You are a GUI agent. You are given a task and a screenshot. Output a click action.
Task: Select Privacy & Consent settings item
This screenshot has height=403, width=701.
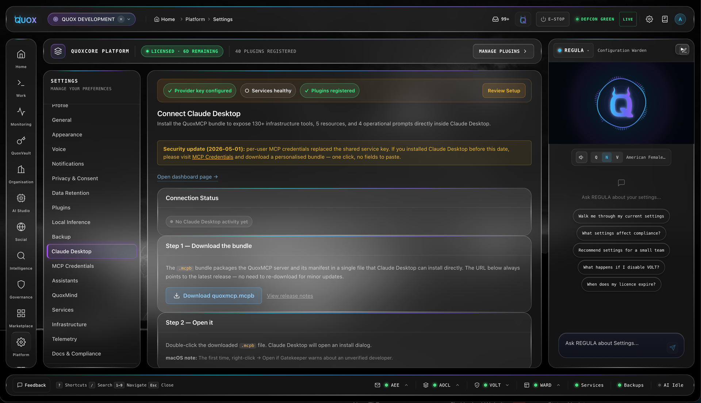(x=92, y=178)
